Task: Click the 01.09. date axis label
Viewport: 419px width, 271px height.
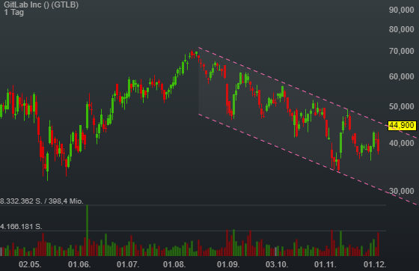Action: (x=228, y=264)
